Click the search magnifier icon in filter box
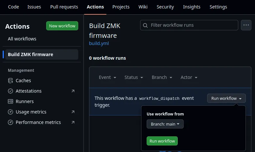Viewport: 255px width, 152px height. (145, 25)
